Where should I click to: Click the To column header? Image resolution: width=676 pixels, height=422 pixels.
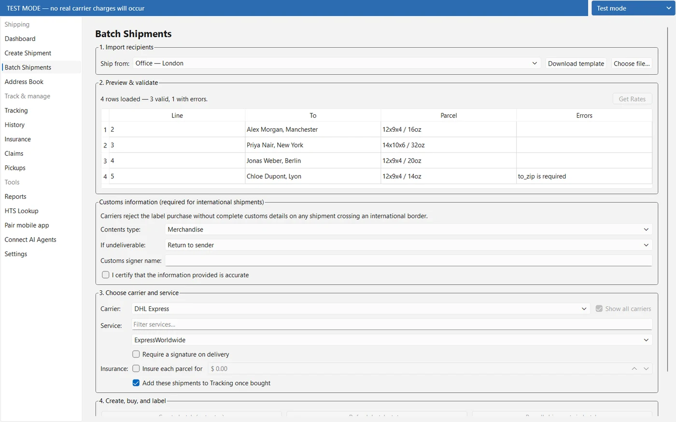tap(313, 116)
